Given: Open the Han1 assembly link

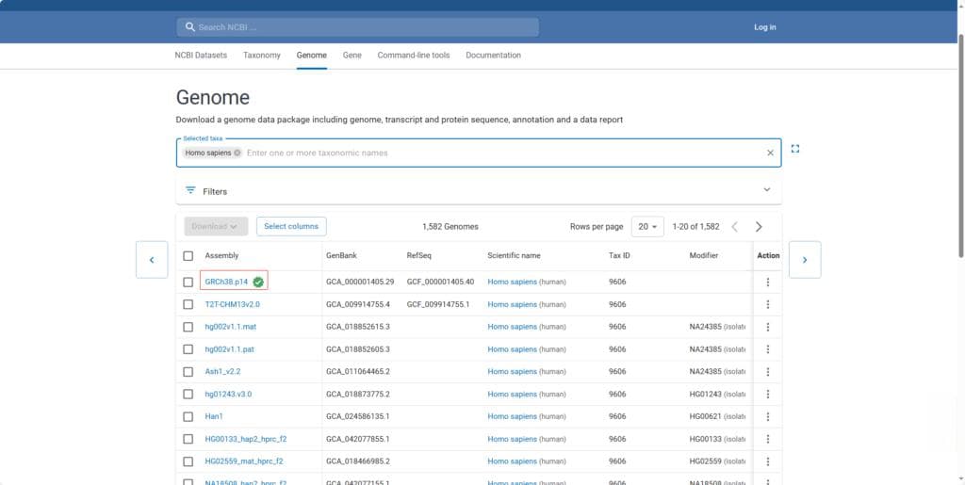Looking at the screenshot, I should pos(214,417).
